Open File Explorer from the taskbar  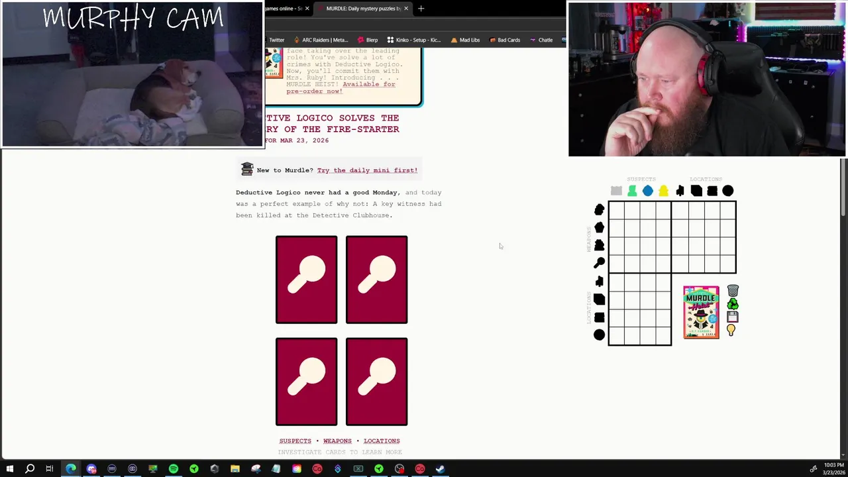click(x=235, y=469)
